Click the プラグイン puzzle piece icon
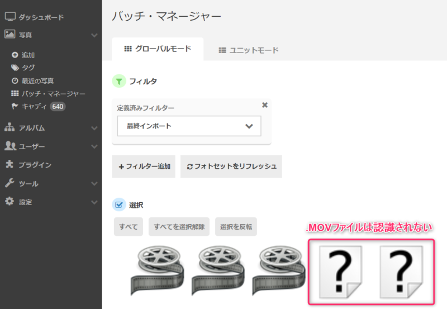Image resolution: width=447 pixels, height=309 pixels. pyautogui.click(x=9, y=164)
